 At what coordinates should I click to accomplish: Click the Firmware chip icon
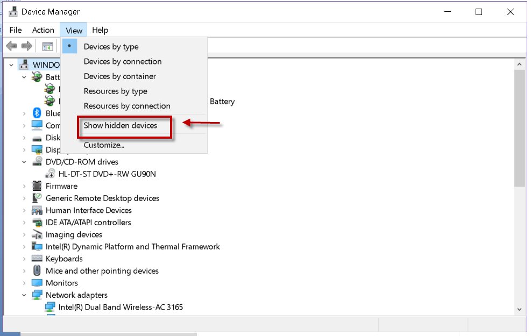pos(37,186)
